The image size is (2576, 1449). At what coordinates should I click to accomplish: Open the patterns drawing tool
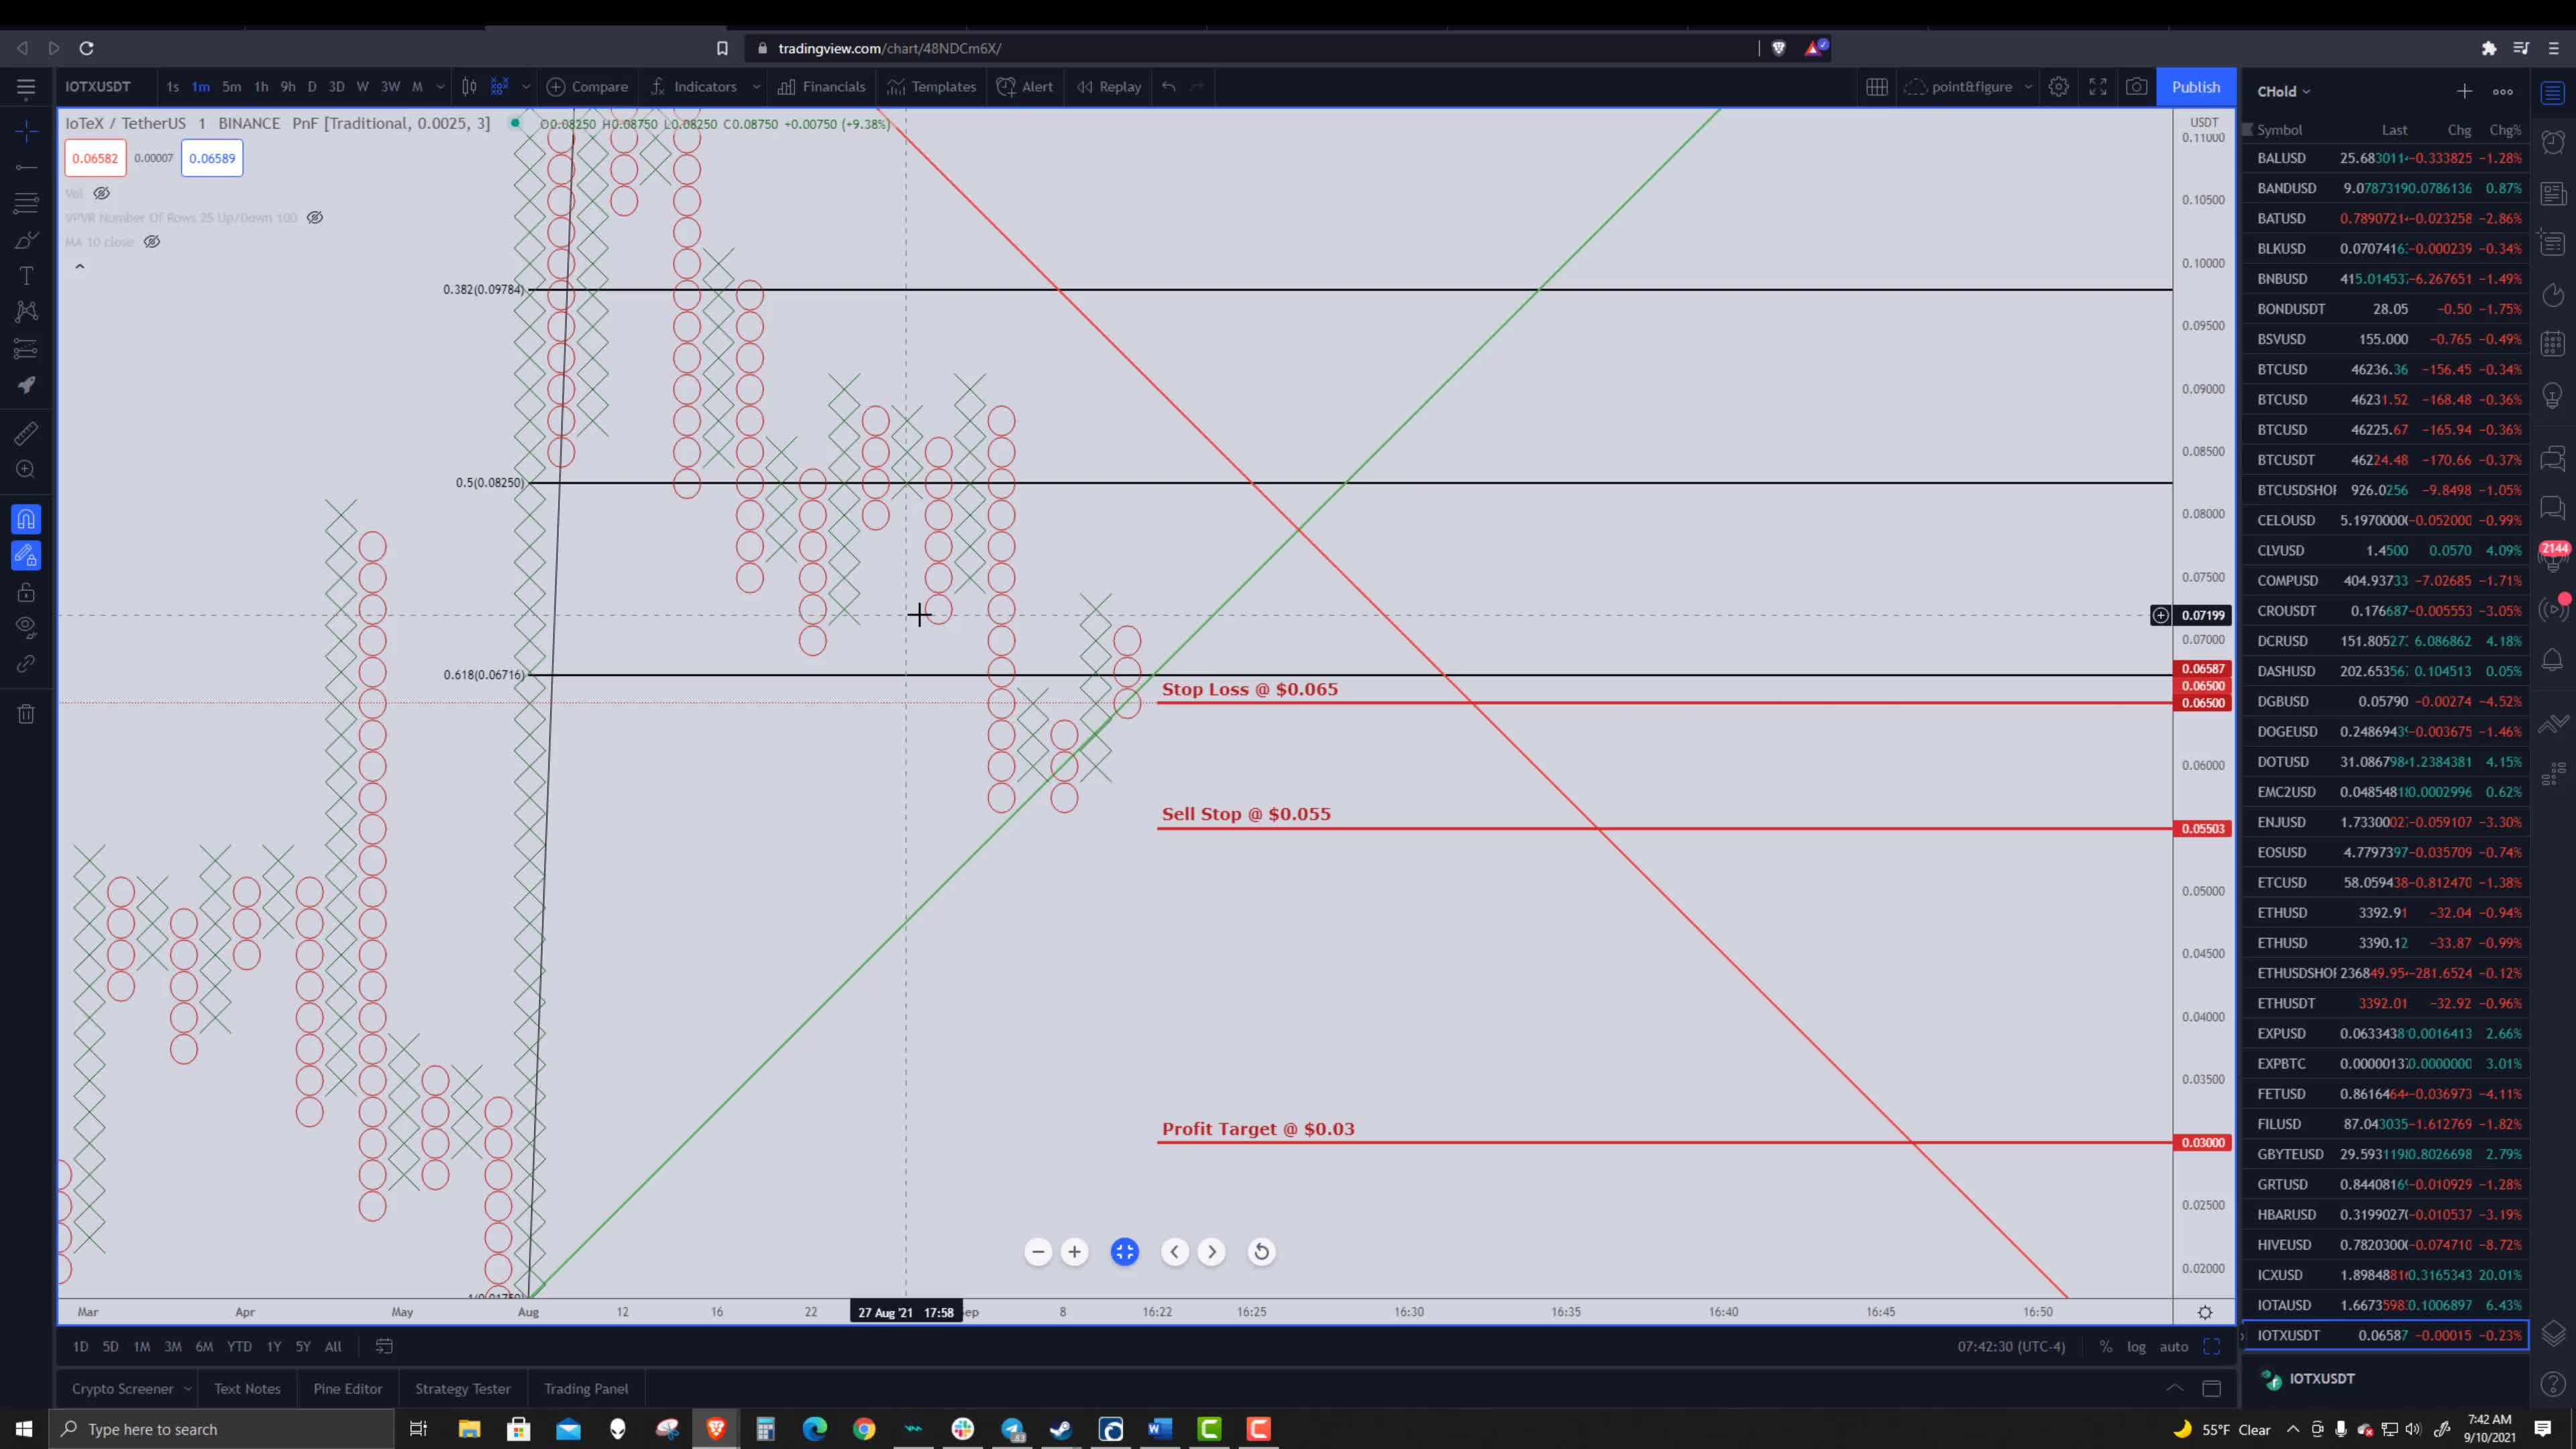[x=26, y=312]
